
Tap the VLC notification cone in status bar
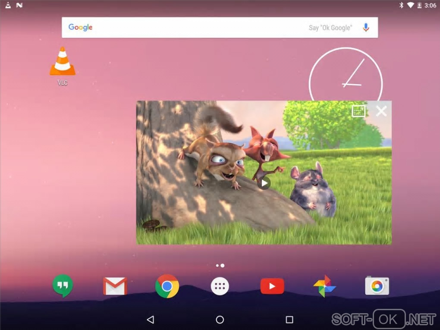[8, 5]
